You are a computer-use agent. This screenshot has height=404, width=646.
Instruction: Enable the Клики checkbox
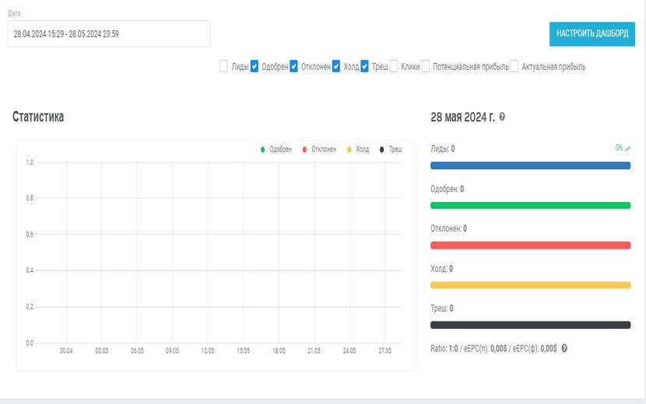coord(394,67)
